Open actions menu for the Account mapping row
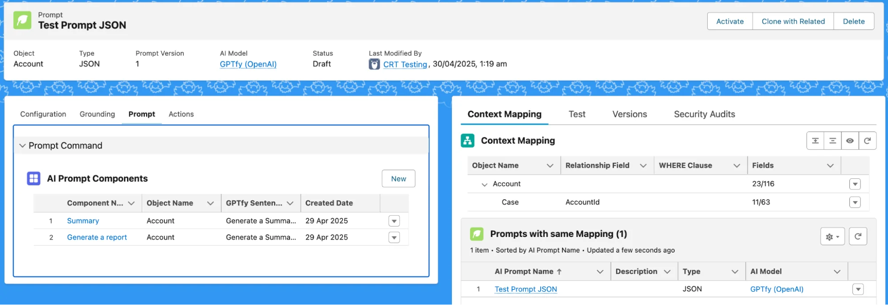 click(855, 184)
